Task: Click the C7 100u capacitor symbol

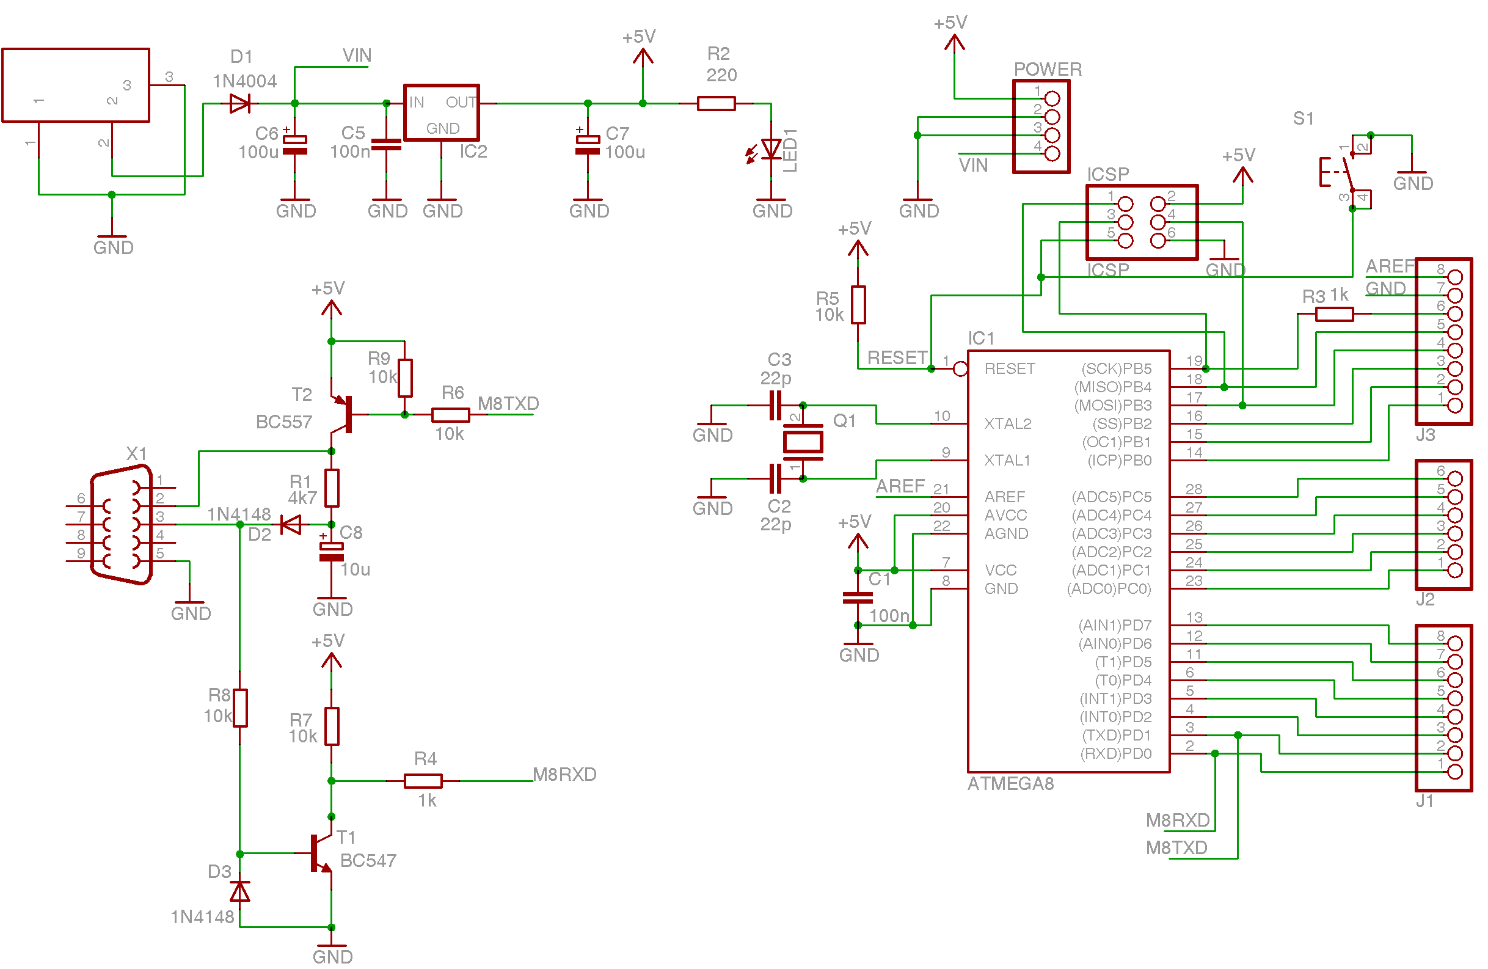Action: point(588,145)
